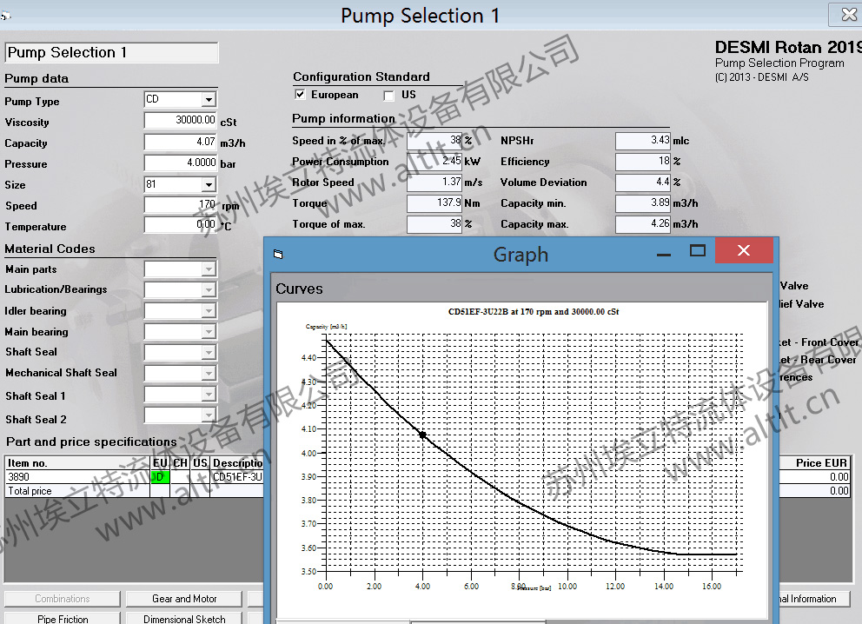Click the Speed in % of max. field
Viewport: 862px width, 624px height.
pyautogui.click(x=434, y=141)
